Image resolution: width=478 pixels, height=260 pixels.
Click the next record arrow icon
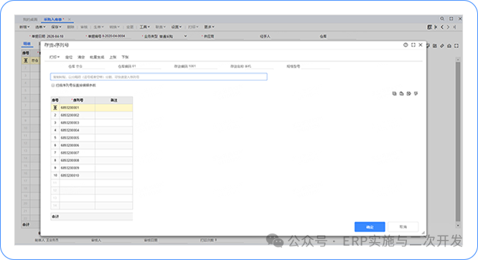tap(448, 27)
